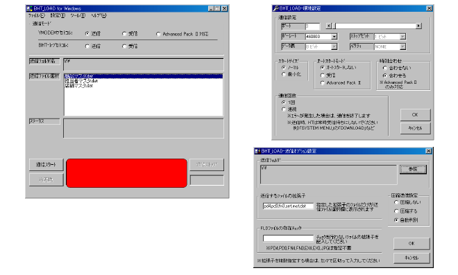Select 商品マスタ.dat in the file list
Screen dimensions: 458x275
pyautogui.click(x=144, y=76)
